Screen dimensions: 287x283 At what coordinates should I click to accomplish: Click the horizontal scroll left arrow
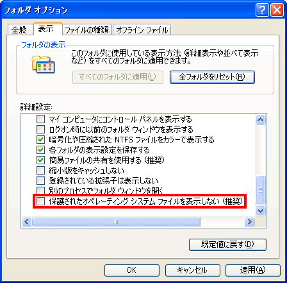pos(27,221)
